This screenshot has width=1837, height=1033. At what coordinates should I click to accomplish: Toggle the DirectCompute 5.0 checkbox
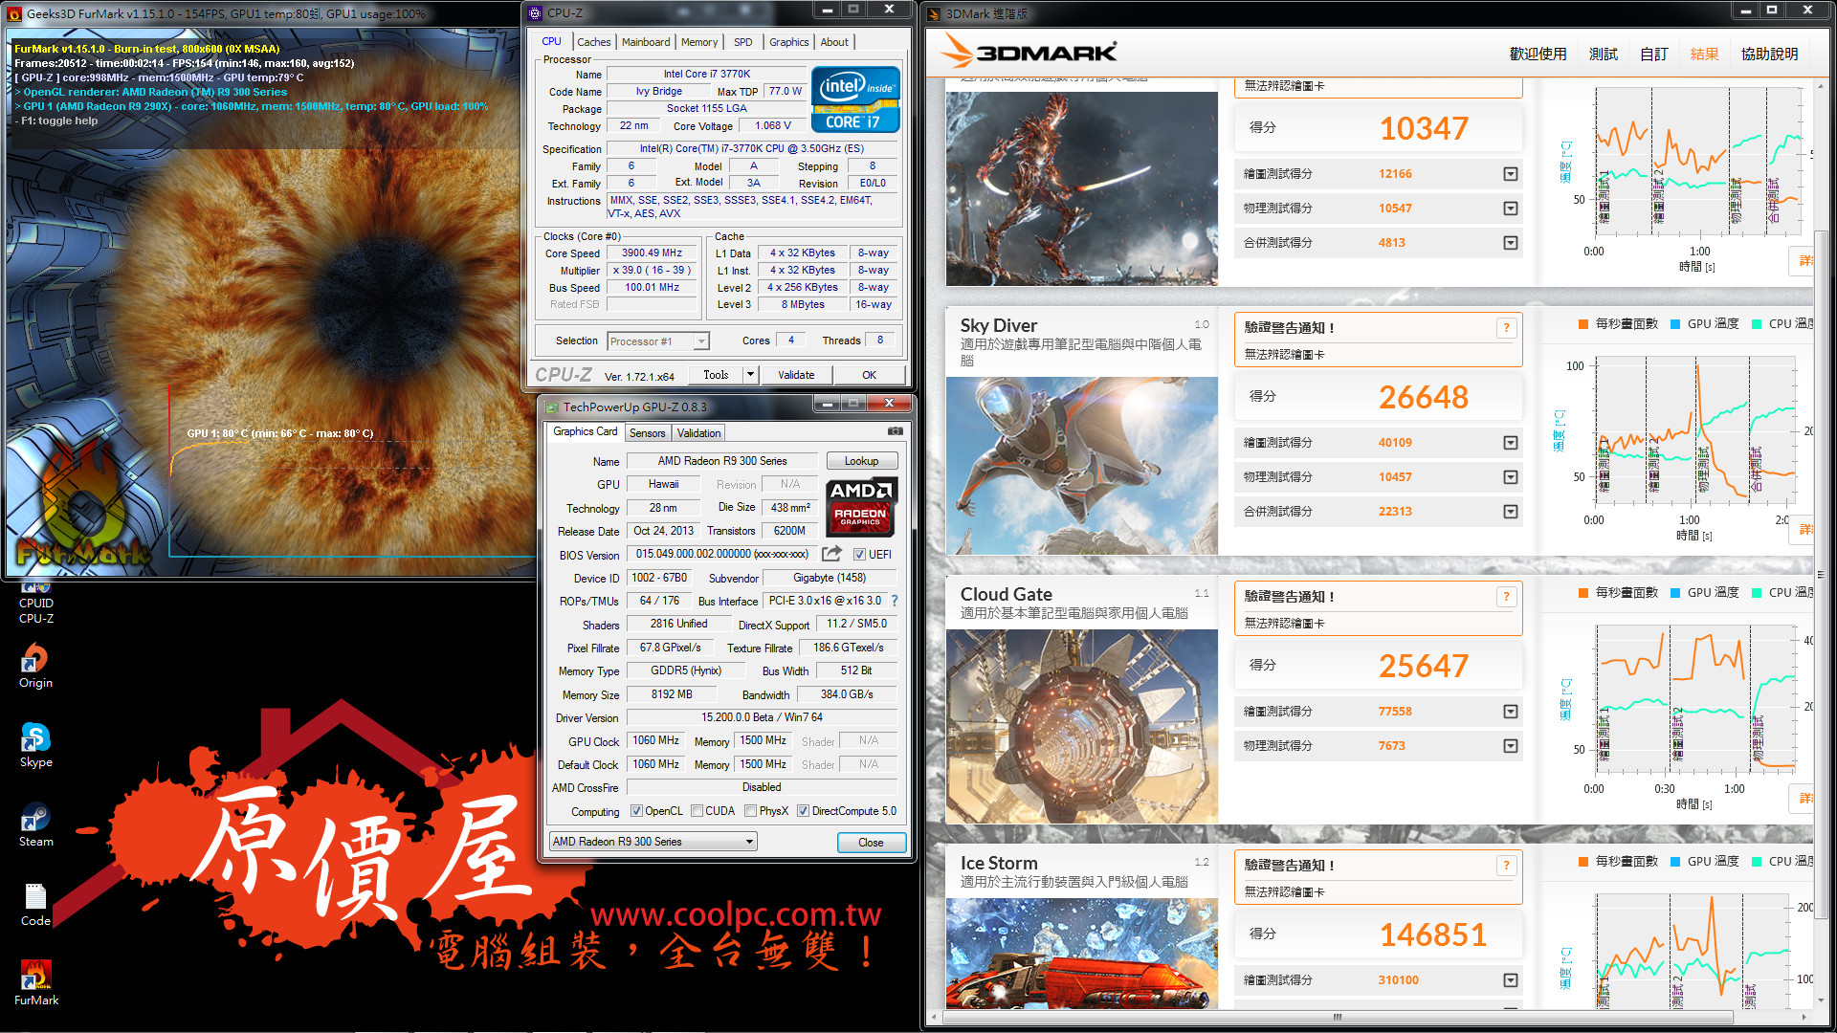coord(803,811)
